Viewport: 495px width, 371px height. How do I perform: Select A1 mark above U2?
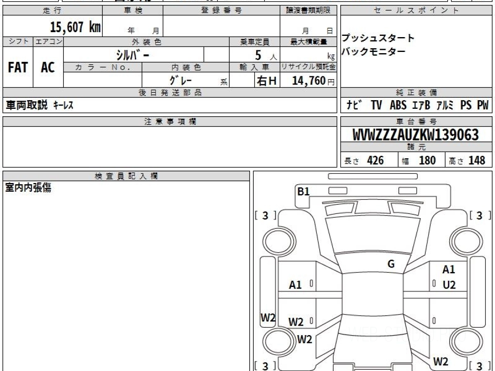tap(449, 270)
